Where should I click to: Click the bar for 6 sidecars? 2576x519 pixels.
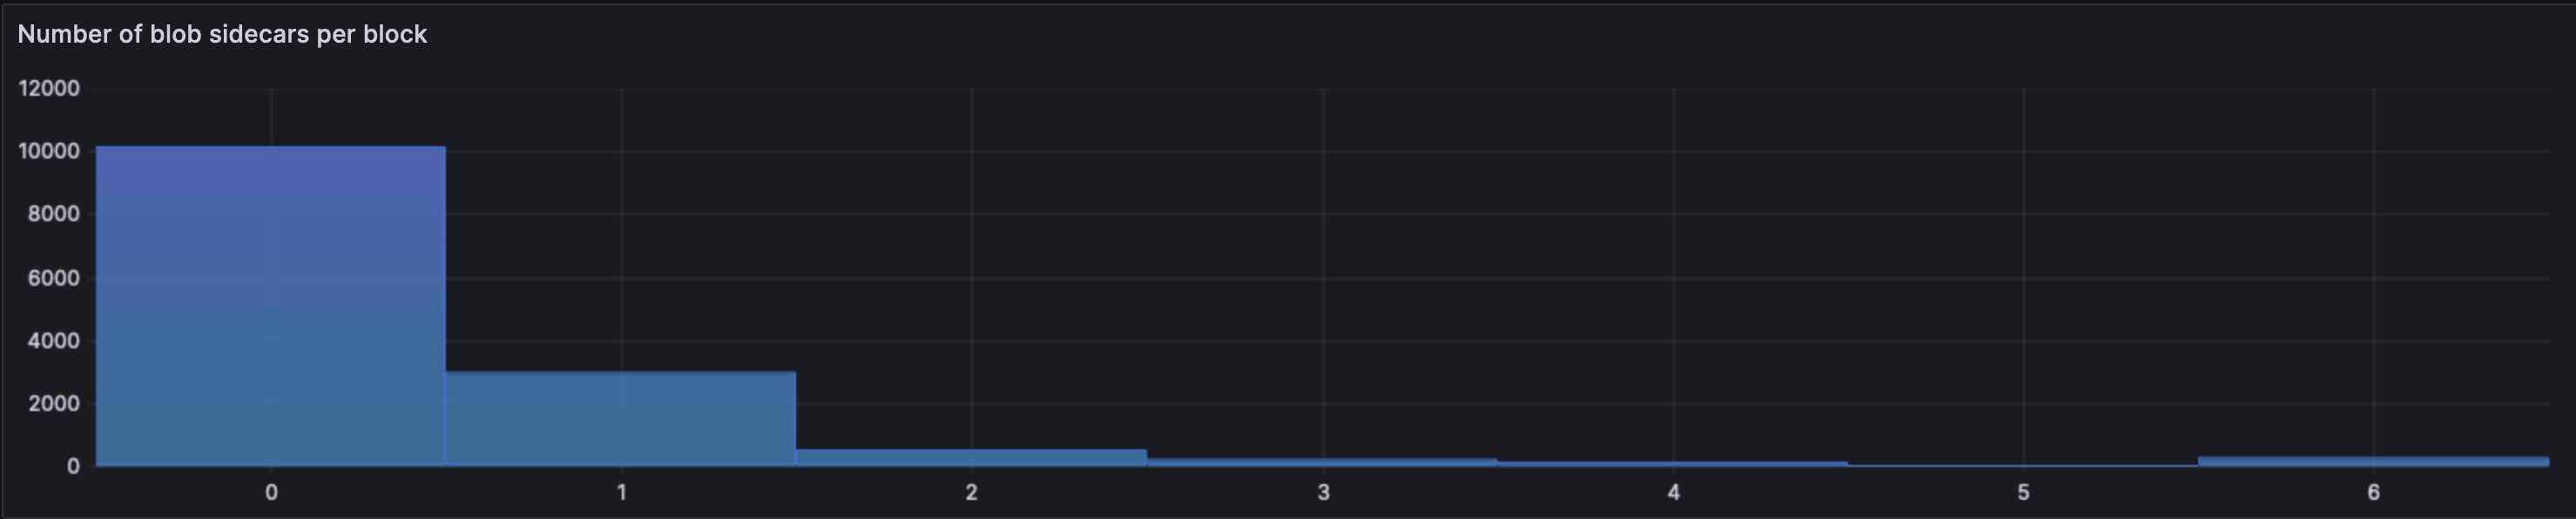coord(2373,462)
